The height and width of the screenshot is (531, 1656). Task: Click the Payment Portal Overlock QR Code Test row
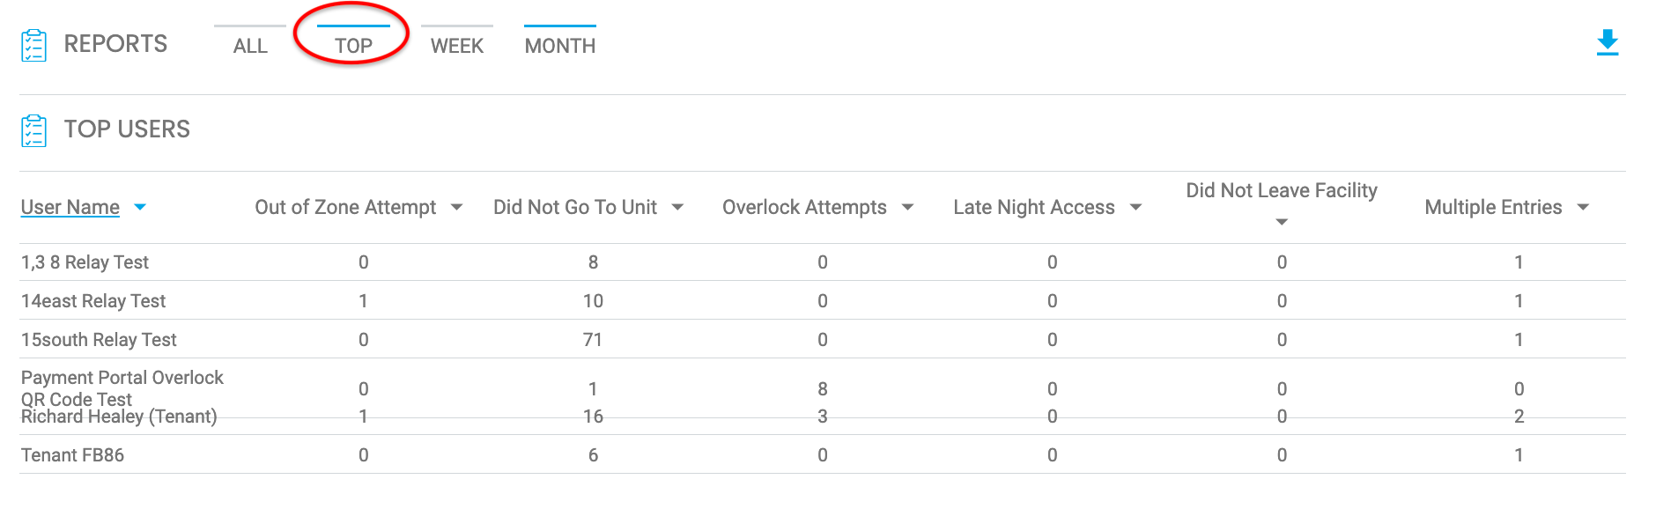pos(122,387)
